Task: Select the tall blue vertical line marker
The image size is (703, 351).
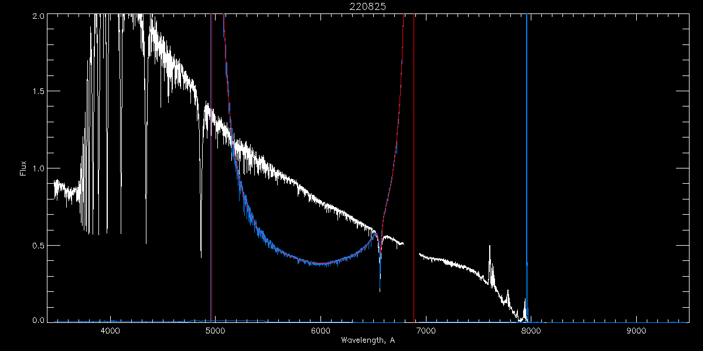Action: (x=527, y=146)
